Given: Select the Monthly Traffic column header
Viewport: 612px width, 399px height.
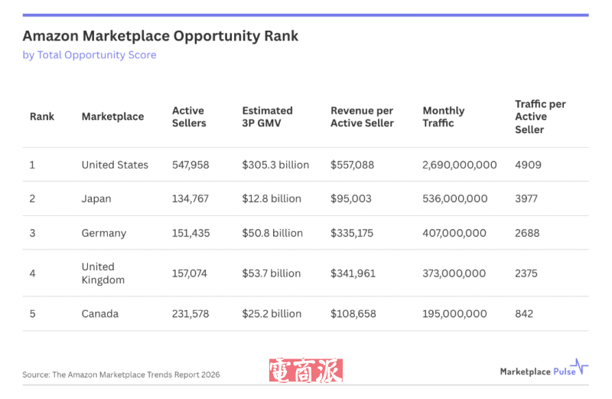Looking at the screenshot, I should 444,116.
